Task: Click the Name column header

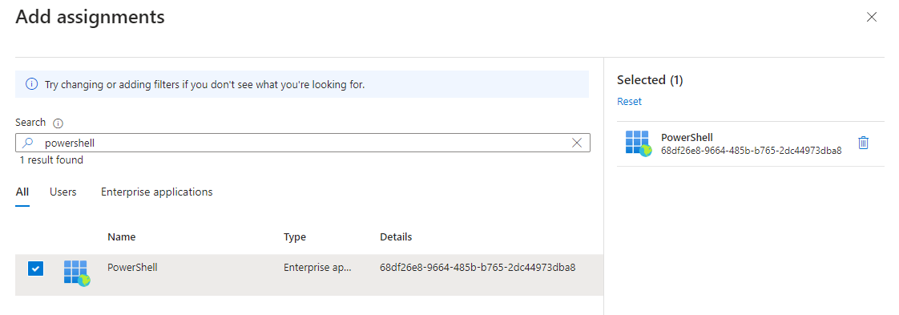Action: tap(122, 237)
